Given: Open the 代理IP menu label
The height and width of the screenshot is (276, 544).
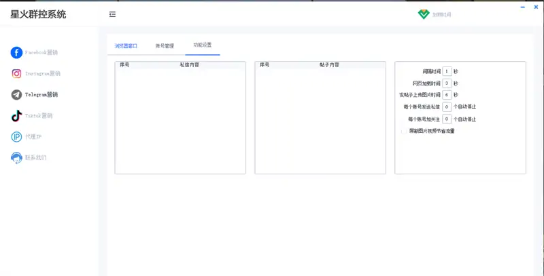Looking at the screenshot, I should coord(33,137).
